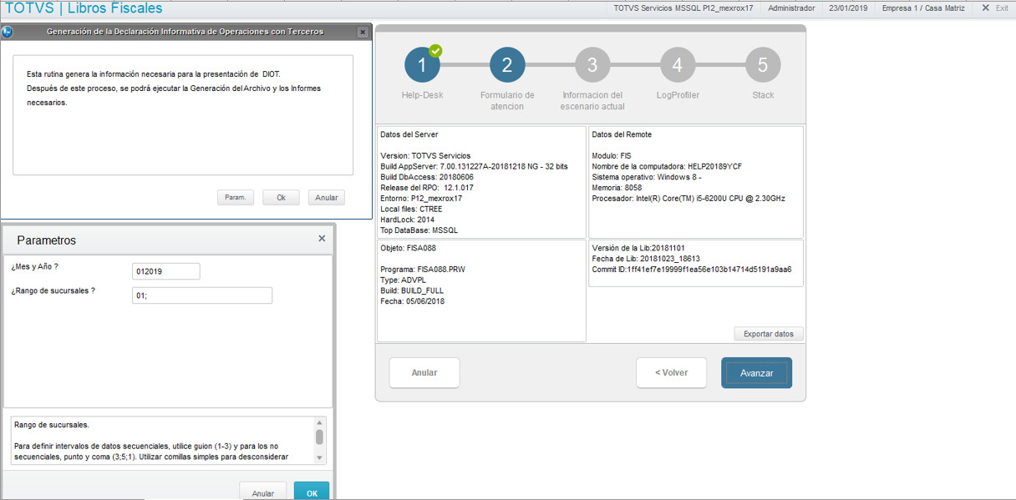Click TOTVS Servicios MSSQL P12_mexrox17 in top bar

pos(683,8)
